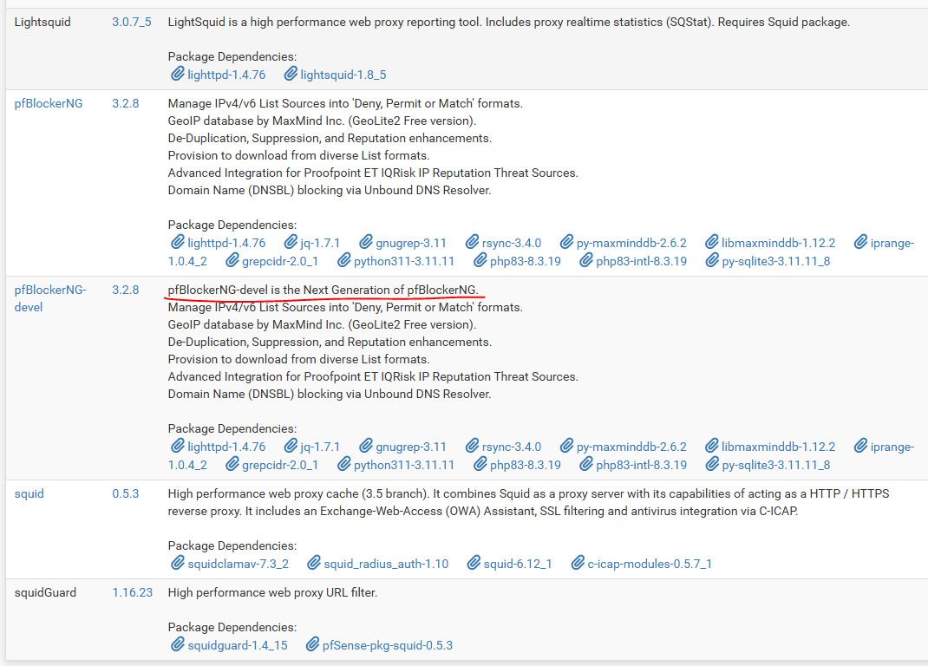Click 'Package Dependencies:' label in the squidGuard row
The width and height of the screenshot is (928, 666).
(232, 627)
